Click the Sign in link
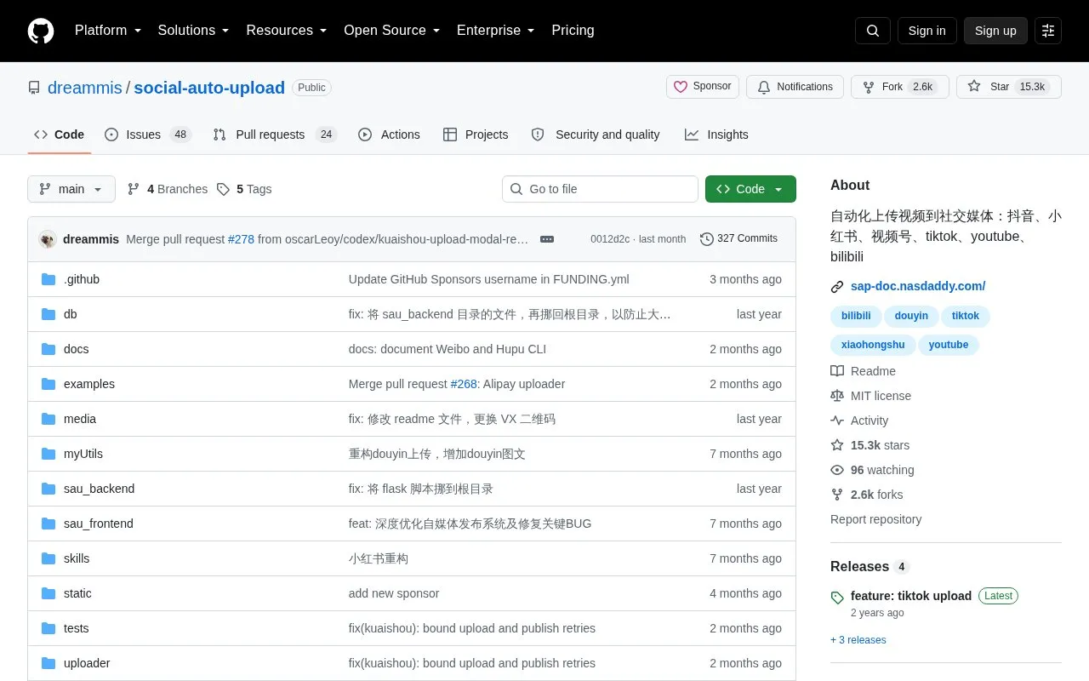Viewport: 1089px width, 681px height. [x=927, y=31]
